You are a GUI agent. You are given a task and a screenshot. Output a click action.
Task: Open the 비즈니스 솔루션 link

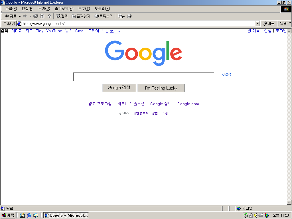(x=131, y=104)
